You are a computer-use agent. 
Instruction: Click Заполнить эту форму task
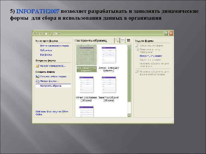[x=151, y=46]
